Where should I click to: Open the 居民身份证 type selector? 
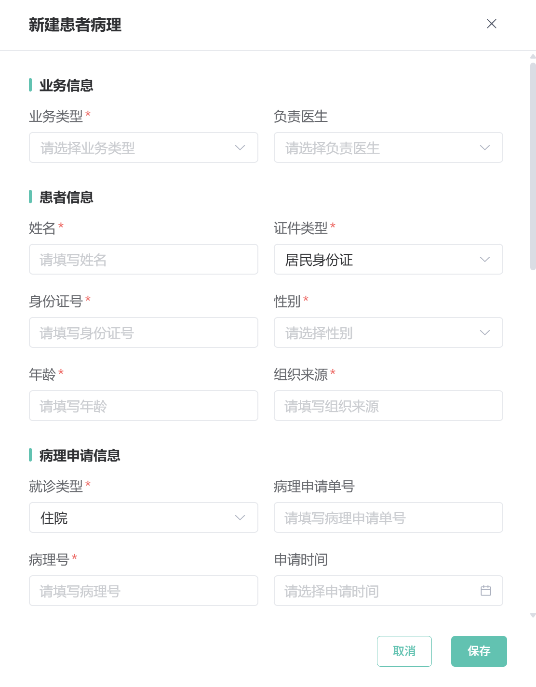click(389, 259)
